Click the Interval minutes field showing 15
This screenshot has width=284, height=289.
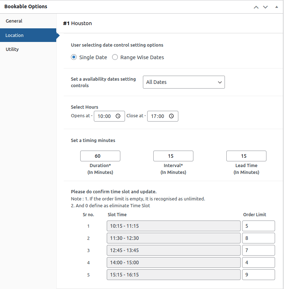click(x=173, y=156)
